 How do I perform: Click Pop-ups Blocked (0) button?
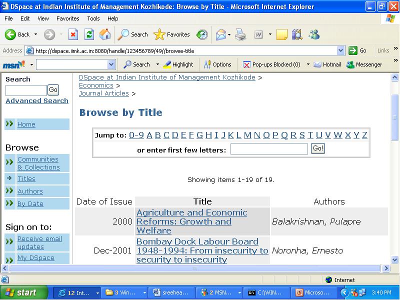(x=271, y=64)
